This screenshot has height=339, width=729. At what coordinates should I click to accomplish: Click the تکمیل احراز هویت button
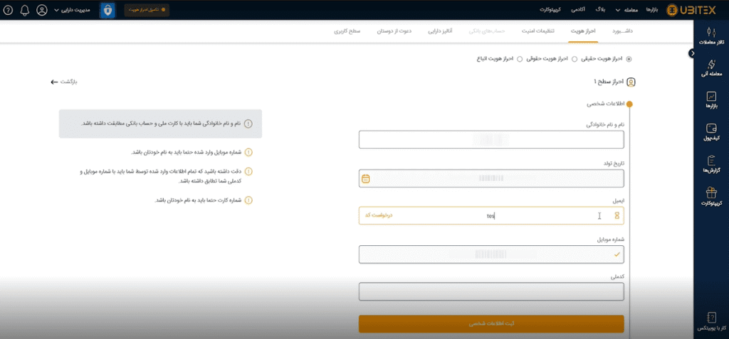(x=147, y=10)
